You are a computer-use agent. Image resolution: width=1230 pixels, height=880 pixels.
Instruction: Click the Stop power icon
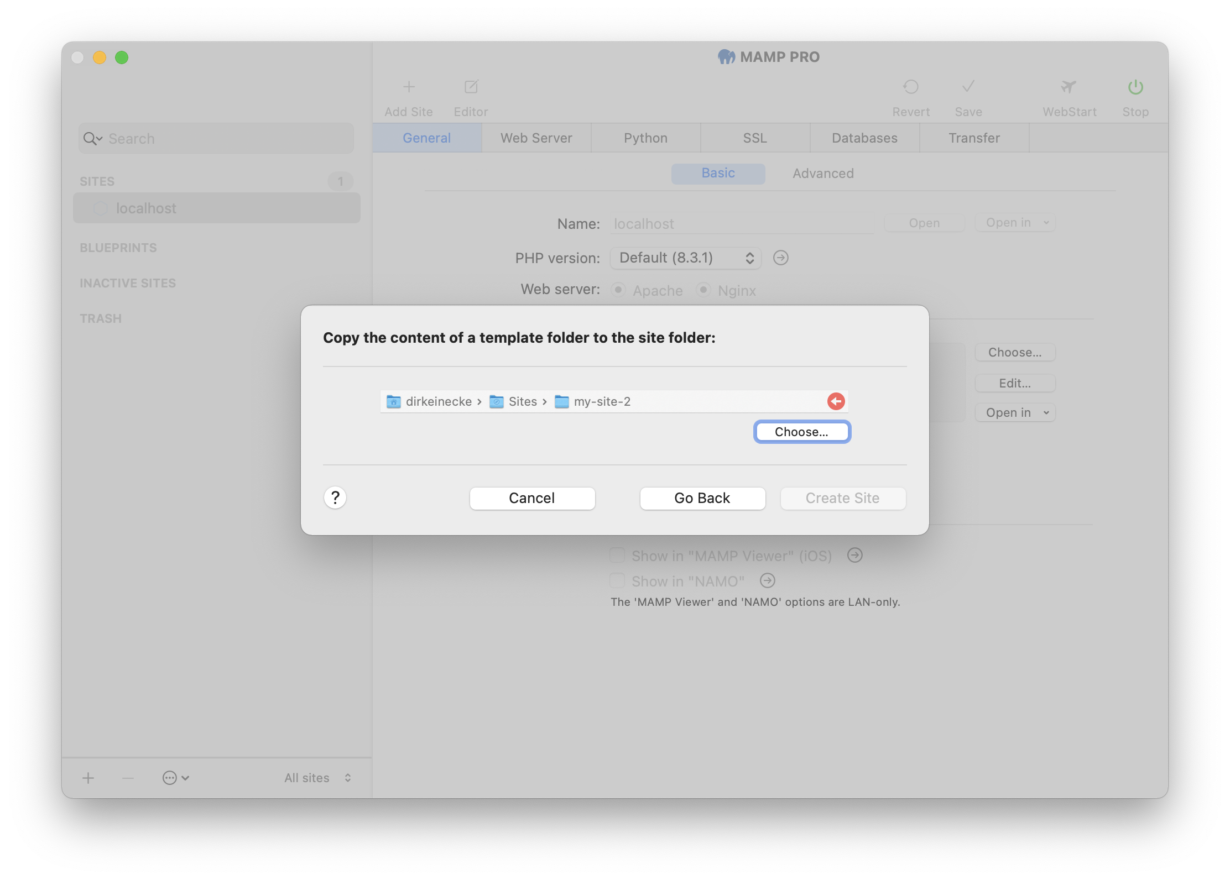1135,87
